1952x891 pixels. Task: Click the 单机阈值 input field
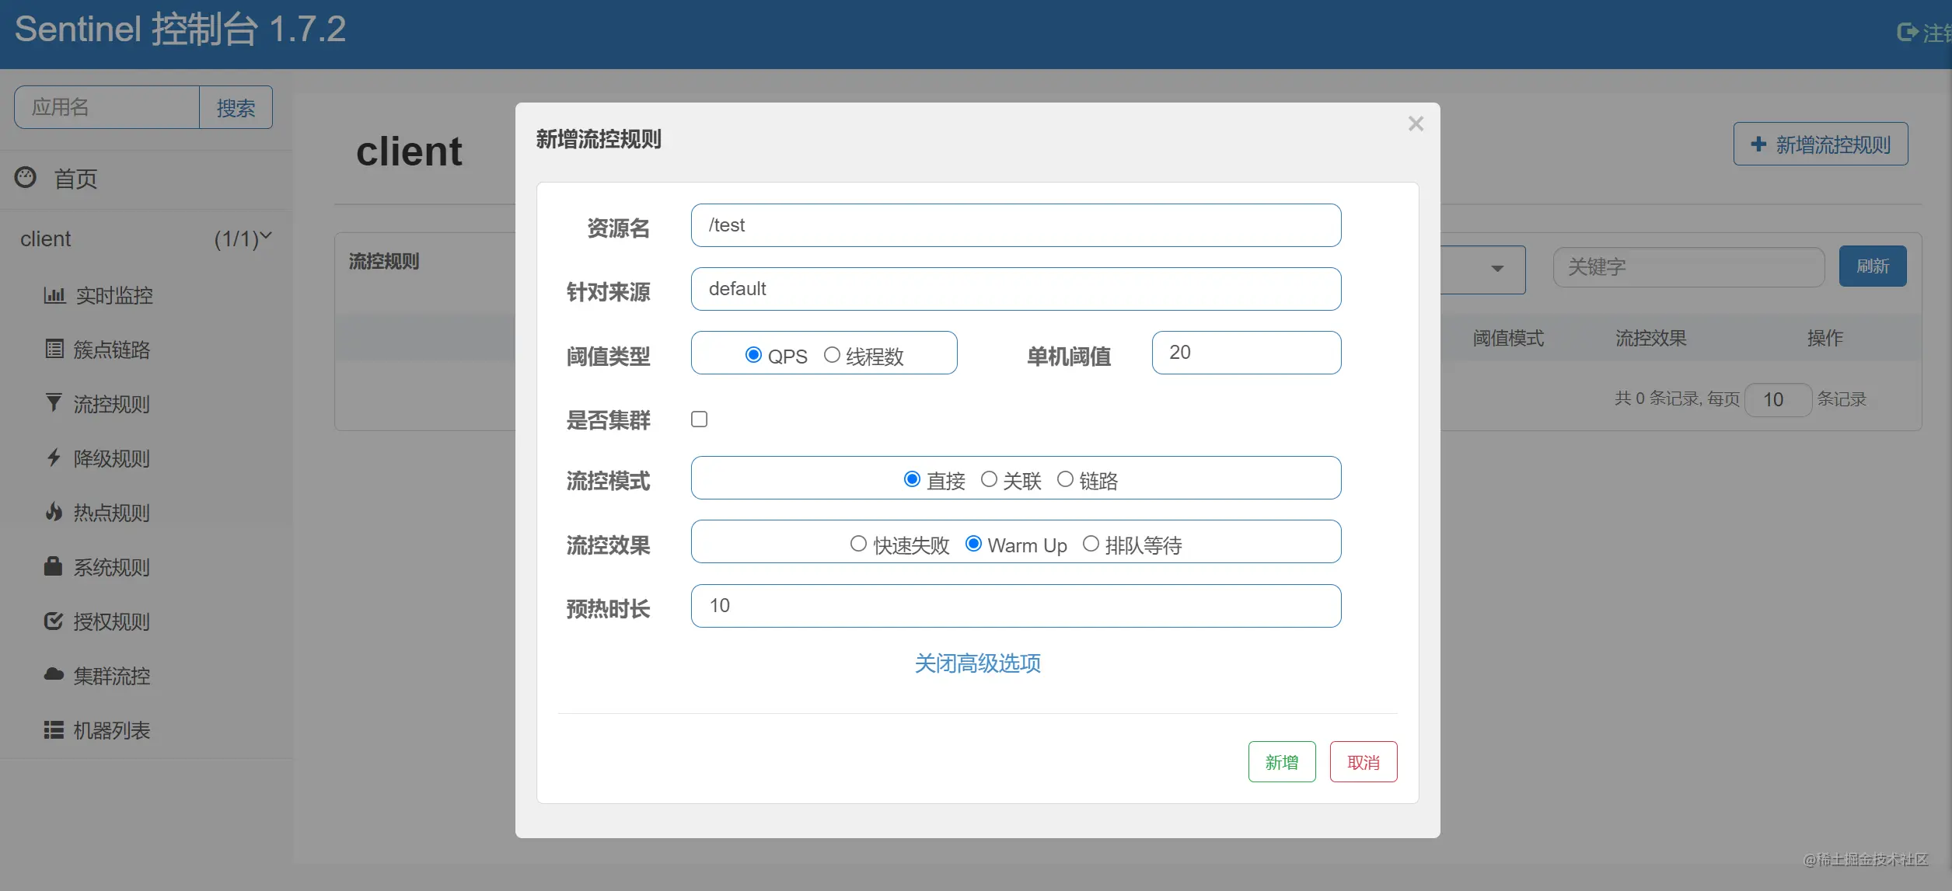coord(1247,353)
